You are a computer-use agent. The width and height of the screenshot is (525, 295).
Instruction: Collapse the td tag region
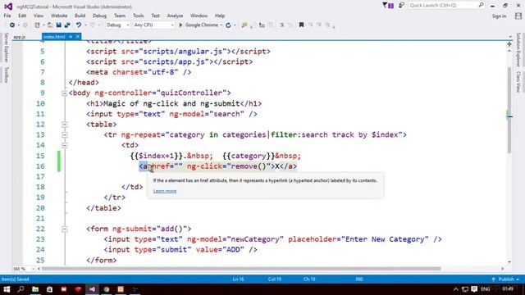coord(65,145)
